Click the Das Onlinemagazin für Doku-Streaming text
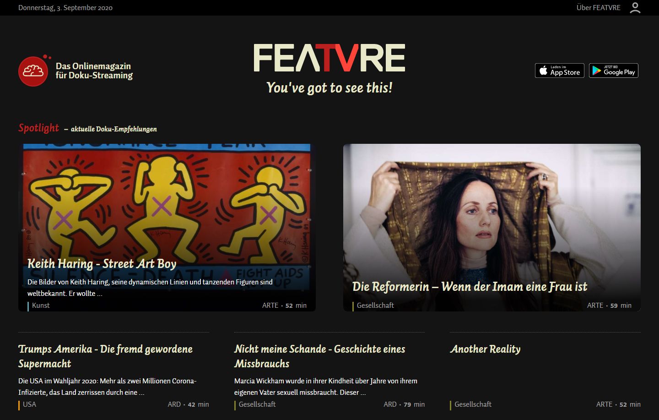659x420 pixels. pos(94,71)
